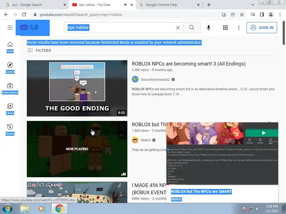Screen dimensions: 286x214
Task: Click the Chrome taskbar icon
Action: [x=59, y=208]
